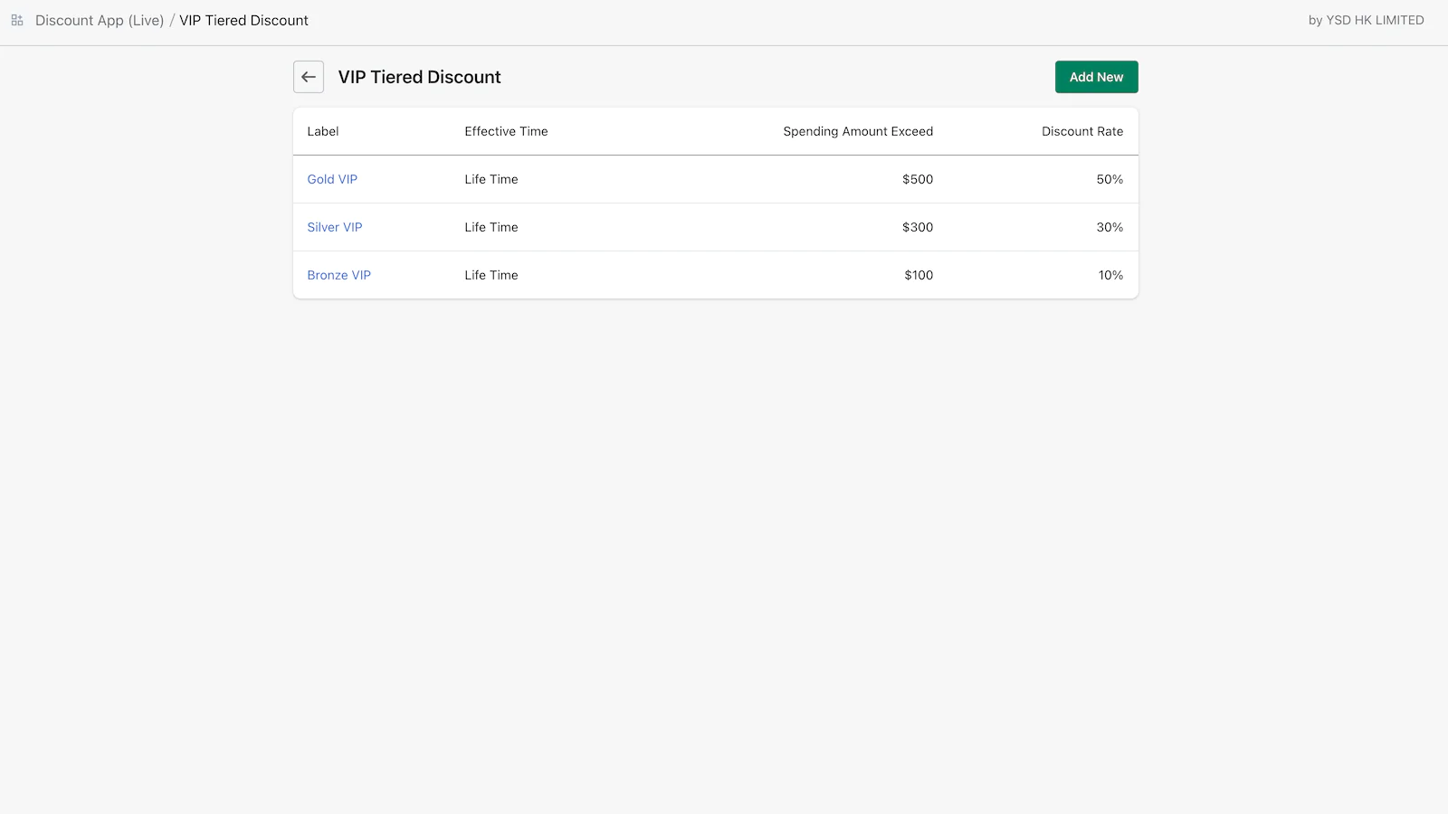Click the $100 spending amount cell
This screenshot has width=1448, height=814.
pyautogui.click(x=919, y=275)
